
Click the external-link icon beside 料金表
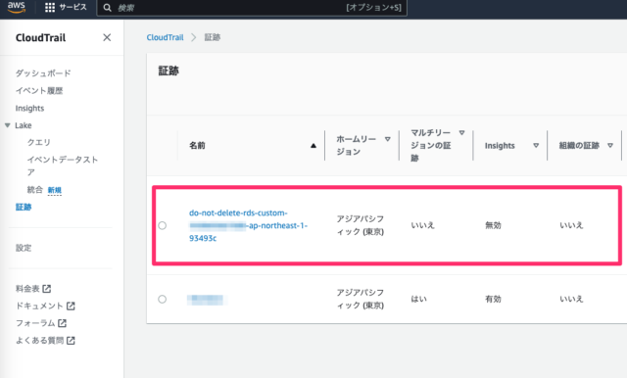[x=47, y=289]
